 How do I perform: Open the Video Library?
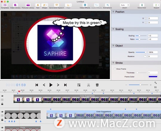pos(15,6)
